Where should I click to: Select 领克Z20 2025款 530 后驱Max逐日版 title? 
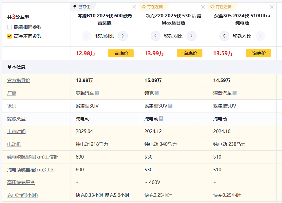173,19
